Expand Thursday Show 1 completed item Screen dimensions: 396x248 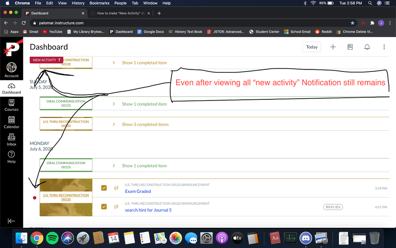point(144,63)
